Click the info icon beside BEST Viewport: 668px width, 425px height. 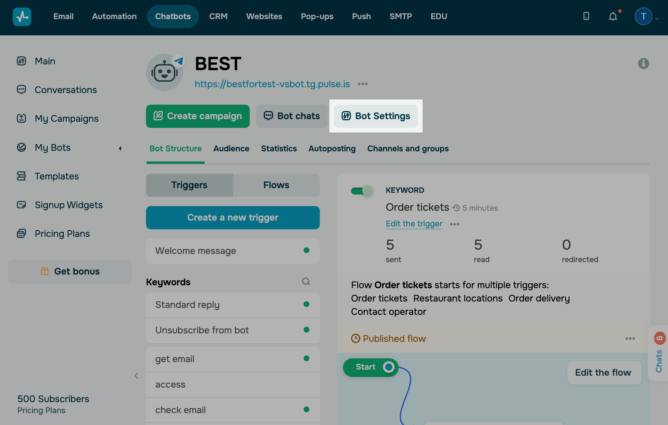pos(643,63)
